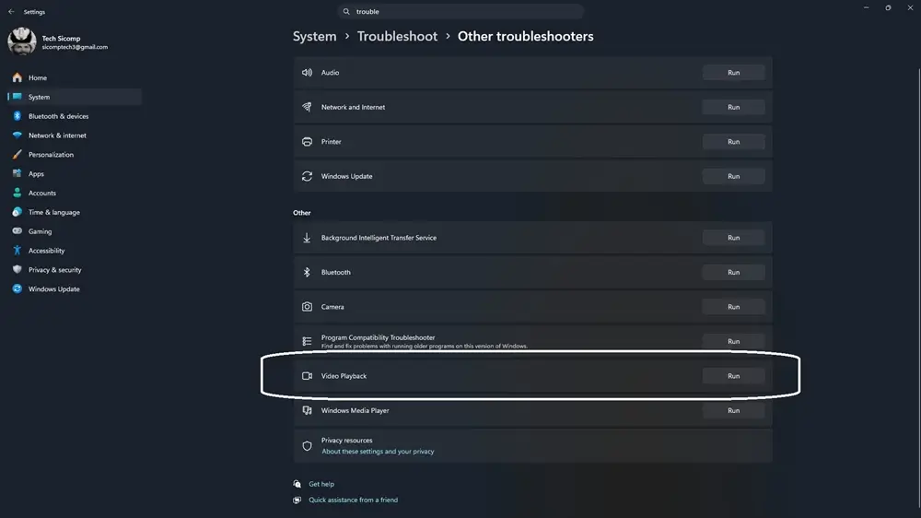
Task: Open Quick assistance from a friend link
Action: [x=353, y=500]
